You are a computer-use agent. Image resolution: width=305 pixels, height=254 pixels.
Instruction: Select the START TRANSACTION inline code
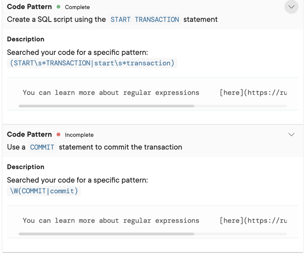(145, 20)
